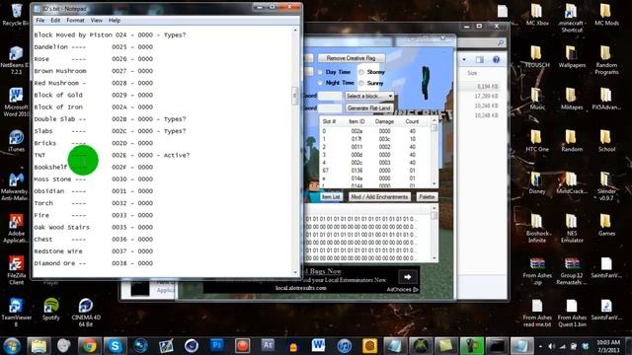The height and width of the screenshot is (355, 632).
Task: Open Wallpapers desktop folder
Action: click(x=572, y=57)
